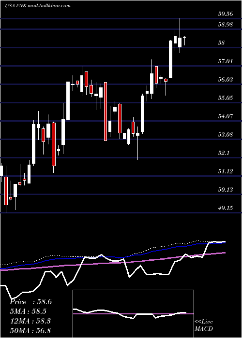This screenshot has height=338, width=242.
Task: Click the 5MA : 58.5 readout
Action: (28, 311)
